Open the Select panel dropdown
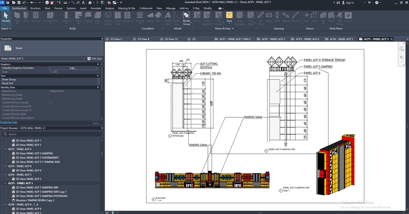Image resolution: width=409 pixels, height=214 pixels. [x=6, y=29]
